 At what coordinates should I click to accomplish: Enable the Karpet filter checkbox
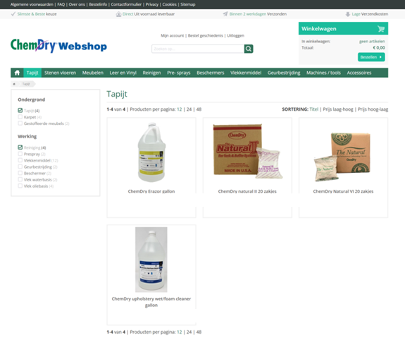pyautogui.click(x=20, y=117)
